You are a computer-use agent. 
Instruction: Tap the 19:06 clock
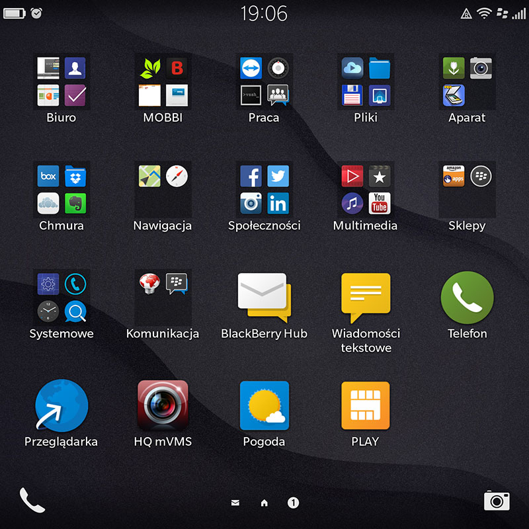tap(264, 13)
